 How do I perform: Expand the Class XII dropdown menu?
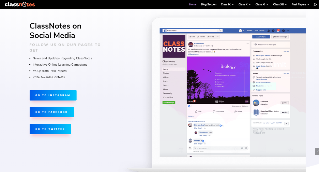280,4
